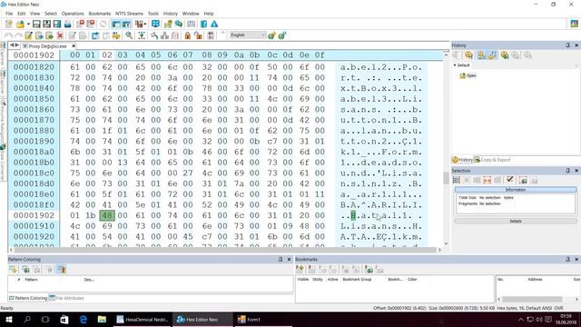
Task: Open the Tools menu
Action: (153, 14)
